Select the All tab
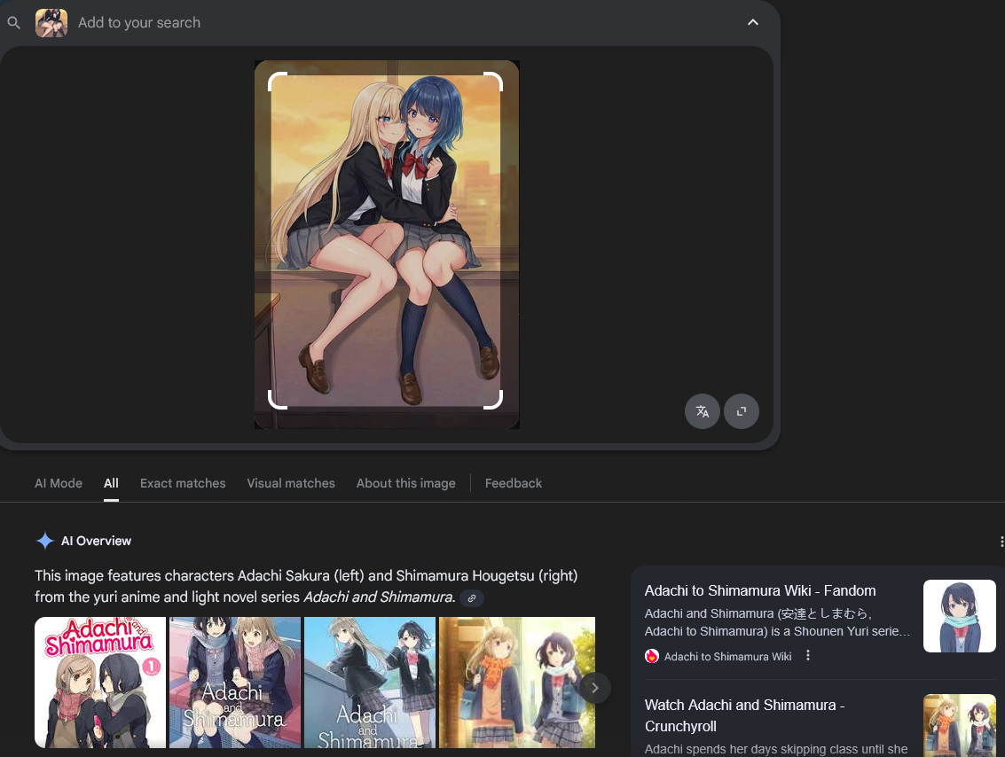This screenshot has width=1005, height=757. pyautogui.click(x=111, y=483)
